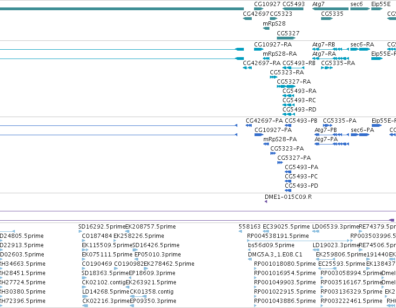The height and width of the screenshot is (308, 396).
Task: Select the CG10927 gene label
Action: (x=267, y=4)
